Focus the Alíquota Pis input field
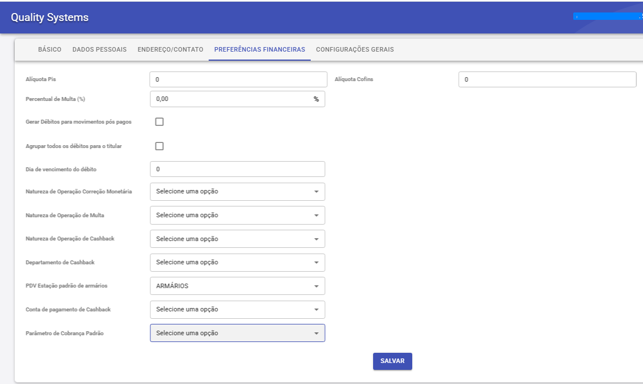The height and width of the screenshot is (384, 643). click(238, 79)
